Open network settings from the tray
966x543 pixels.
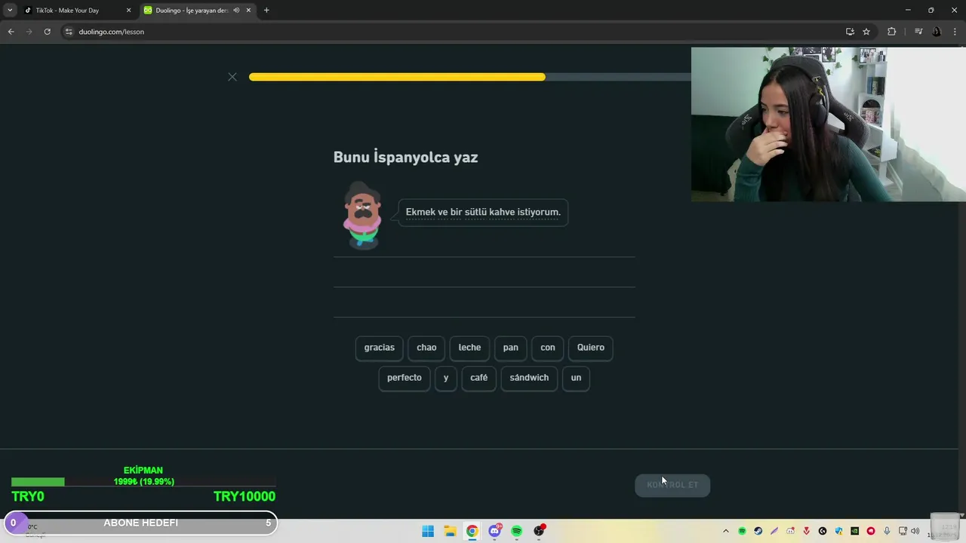pos(903,531)
